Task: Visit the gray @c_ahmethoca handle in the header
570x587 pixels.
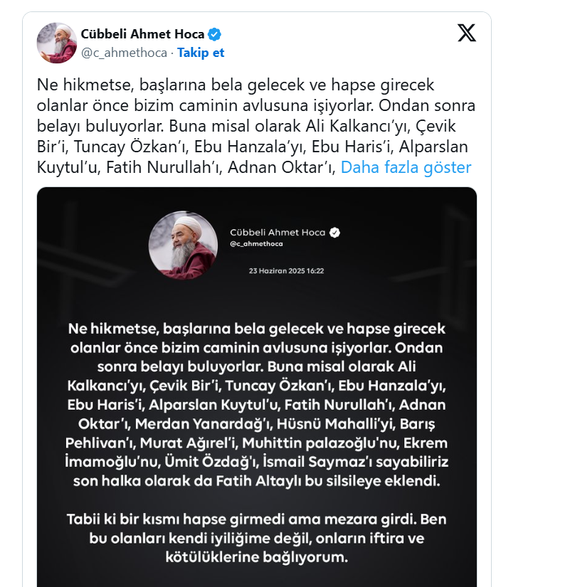Action: click(x=124, y=53)
